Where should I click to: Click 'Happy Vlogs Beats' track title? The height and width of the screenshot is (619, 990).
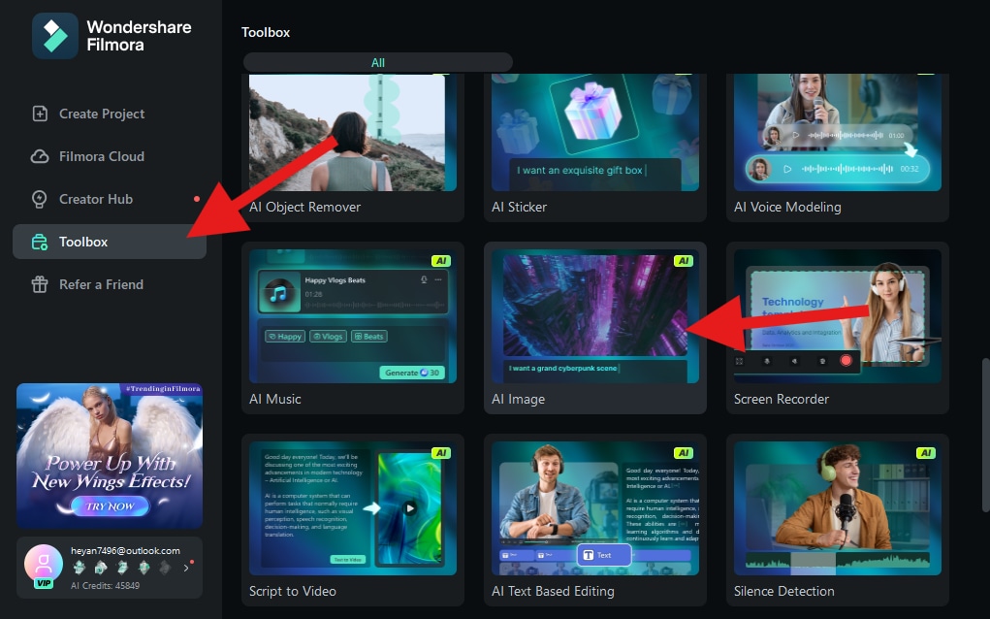click(x=335, y=279)
